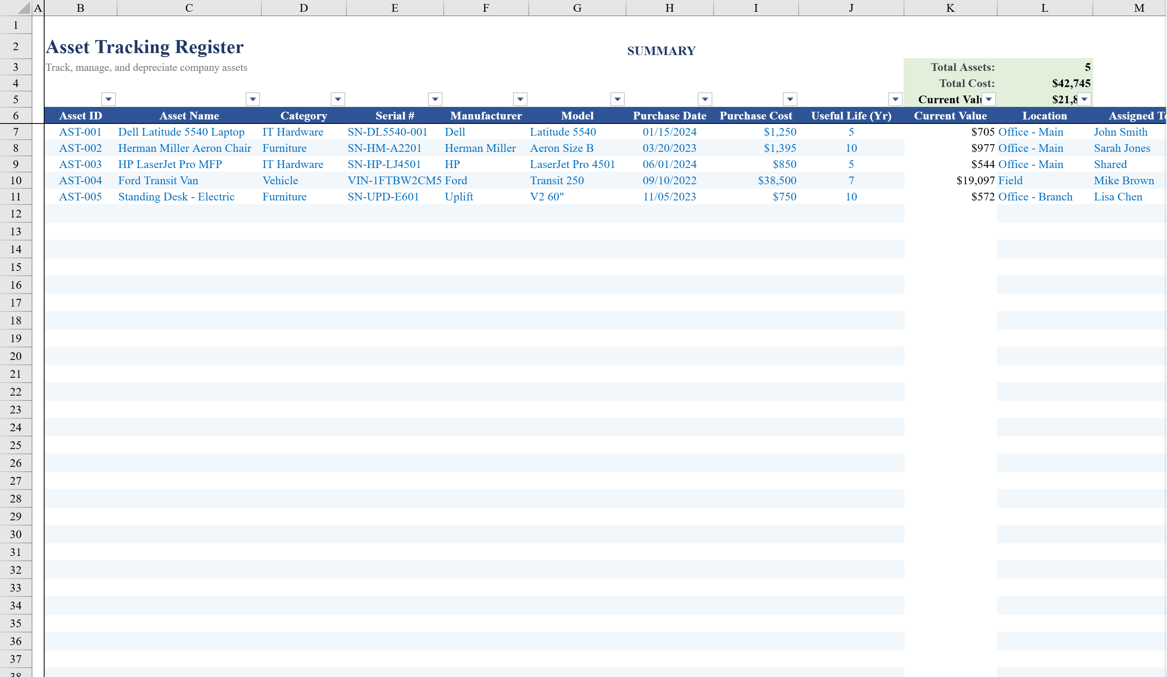Open the Serial # filter dropdown
The image size is (1167, 677).
[435, 98]
